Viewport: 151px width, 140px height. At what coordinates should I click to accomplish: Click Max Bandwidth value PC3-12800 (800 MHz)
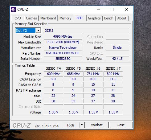click(63, 42)
